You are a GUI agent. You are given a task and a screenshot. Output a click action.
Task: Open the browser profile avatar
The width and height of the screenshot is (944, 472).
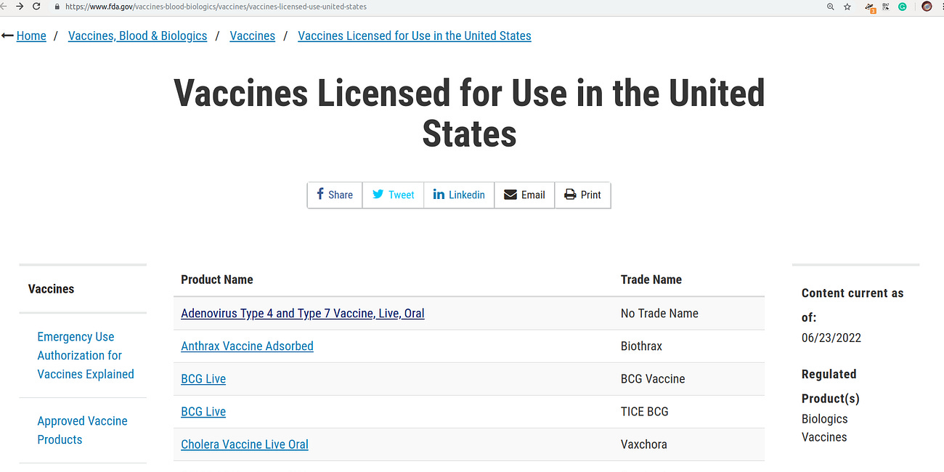(x=927, y=7)
